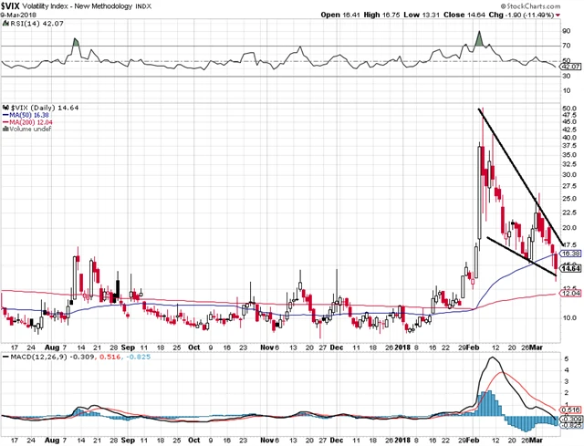Click the -0.309 tag on MACD axis
This screenshot has height=446, width=584.
pos(571,419)
